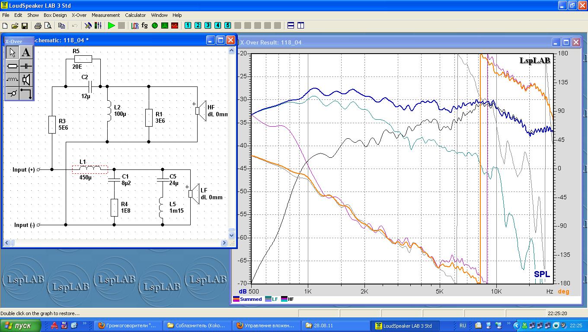Open the LCR meter toolbar icon
This screenshot has width=588, height=332.
pos(134,26)
